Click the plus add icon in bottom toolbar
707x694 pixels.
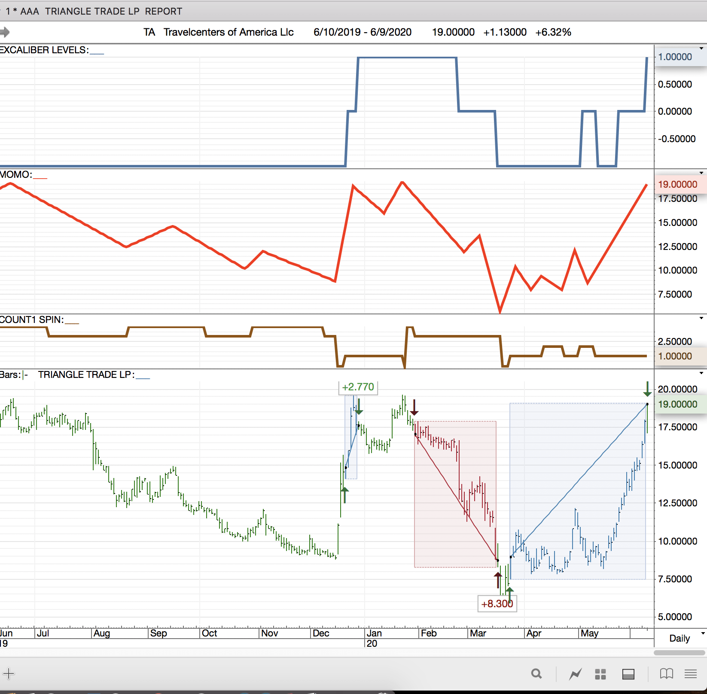[9, 673]
